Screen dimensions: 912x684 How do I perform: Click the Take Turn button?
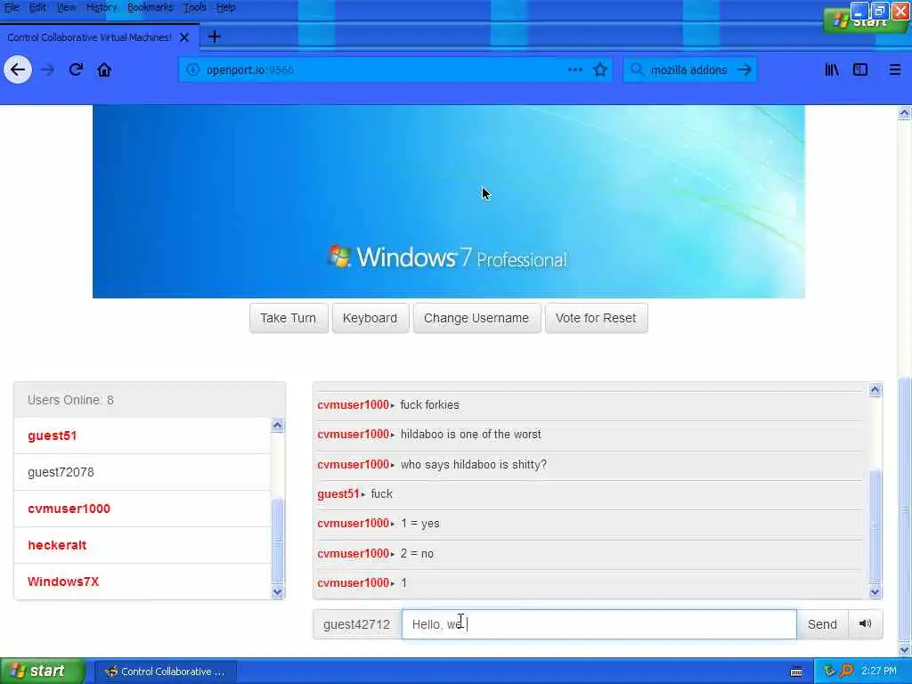288,318
